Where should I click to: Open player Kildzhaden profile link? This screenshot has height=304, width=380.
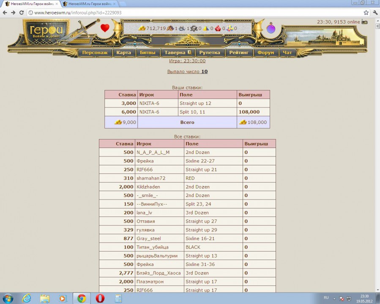[x=148, y=187]
